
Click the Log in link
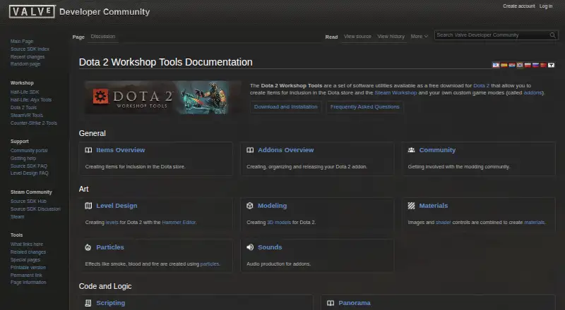546,6
